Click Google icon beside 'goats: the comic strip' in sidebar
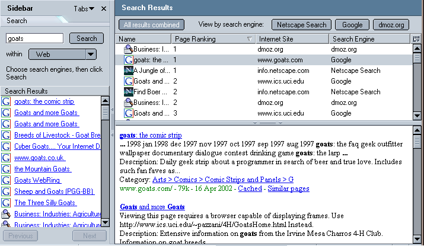The image size is (424, 246). [7, 101]
